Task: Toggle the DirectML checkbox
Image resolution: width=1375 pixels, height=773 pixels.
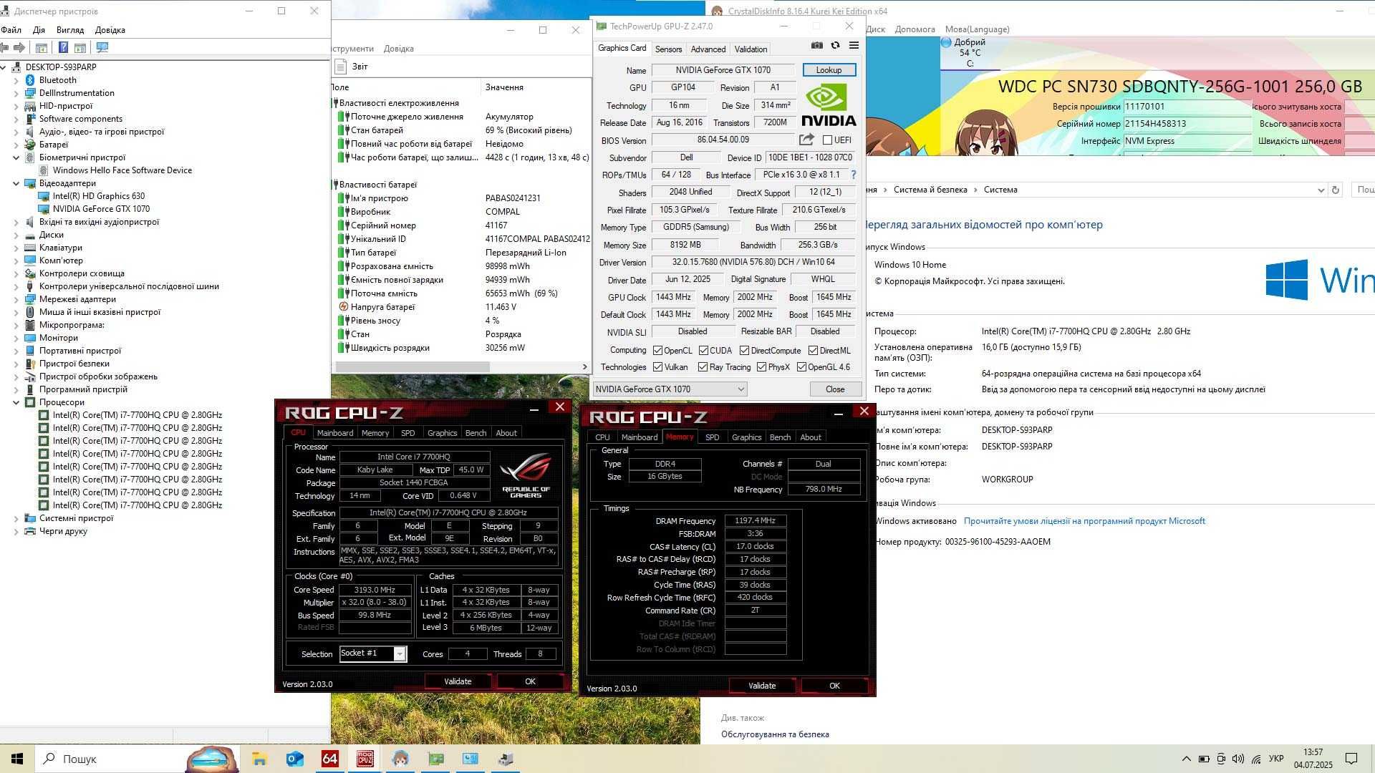Action: tap(813, 351)
